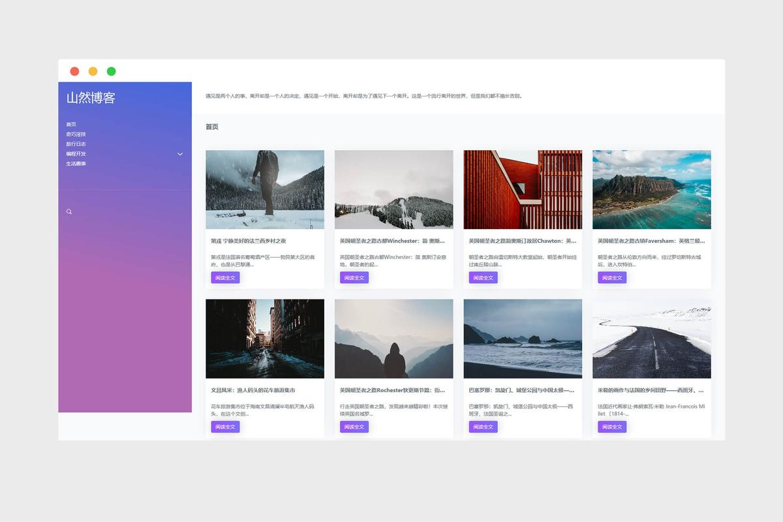This screenshot has height=522, width=783.
Task: Open 首页 in the sidebar menu
Action: (71, 125)
